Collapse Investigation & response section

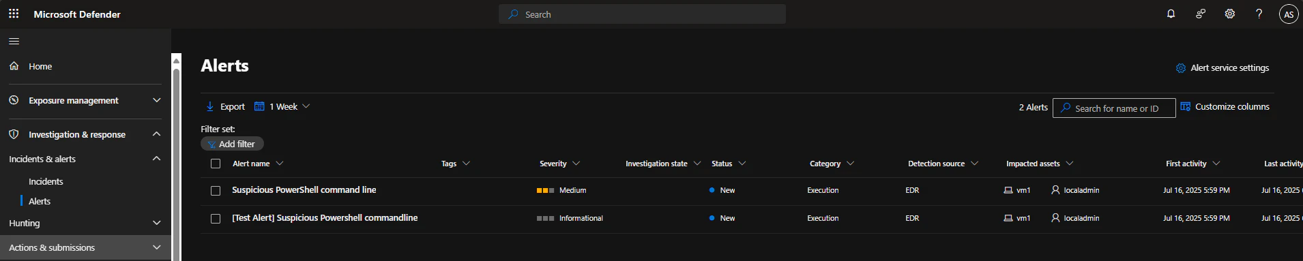coord(157,134)
